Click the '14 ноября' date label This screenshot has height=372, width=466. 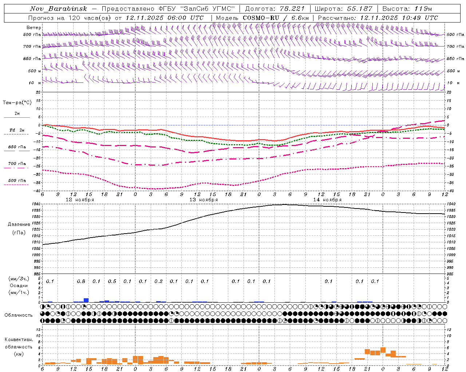coord(327,200)
